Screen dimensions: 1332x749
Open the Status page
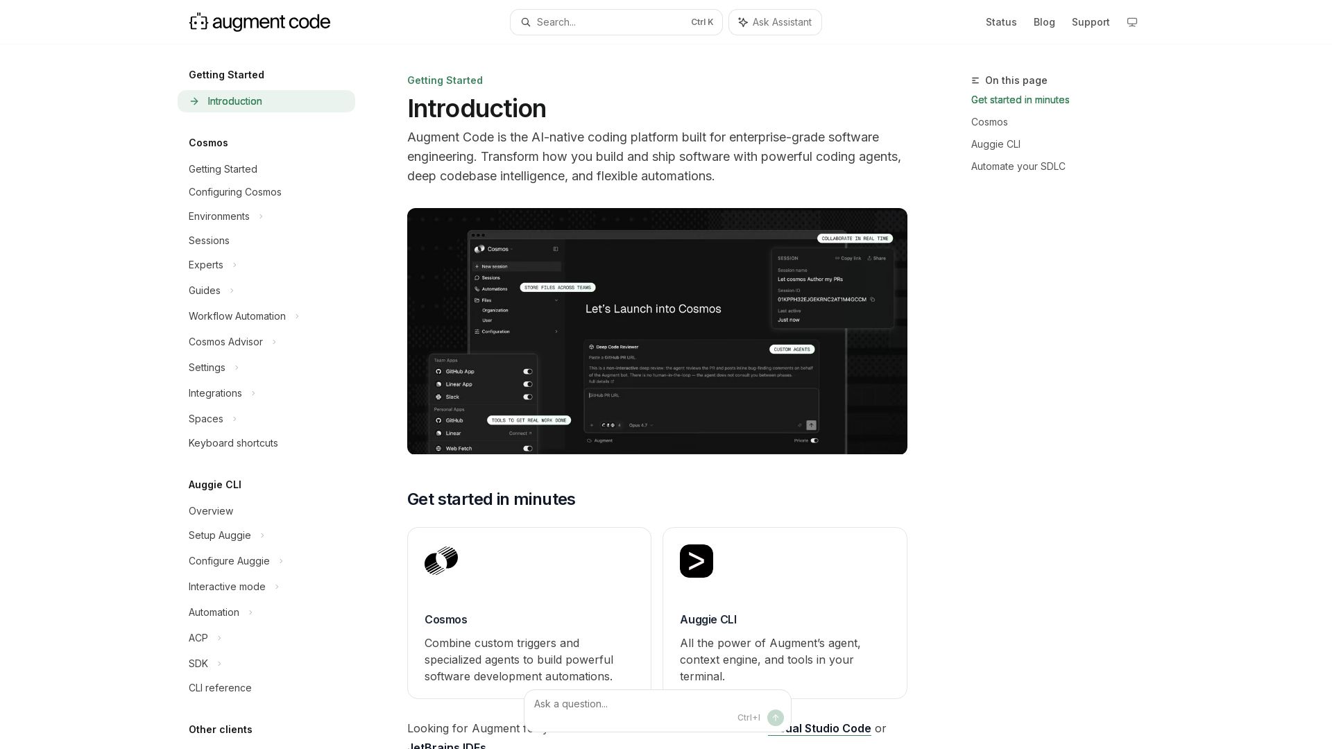1001,22
